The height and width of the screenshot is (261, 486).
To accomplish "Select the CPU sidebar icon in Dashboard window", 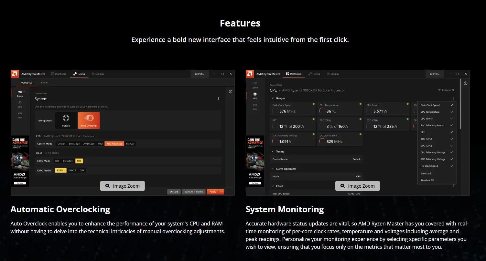I will [255, 96].
